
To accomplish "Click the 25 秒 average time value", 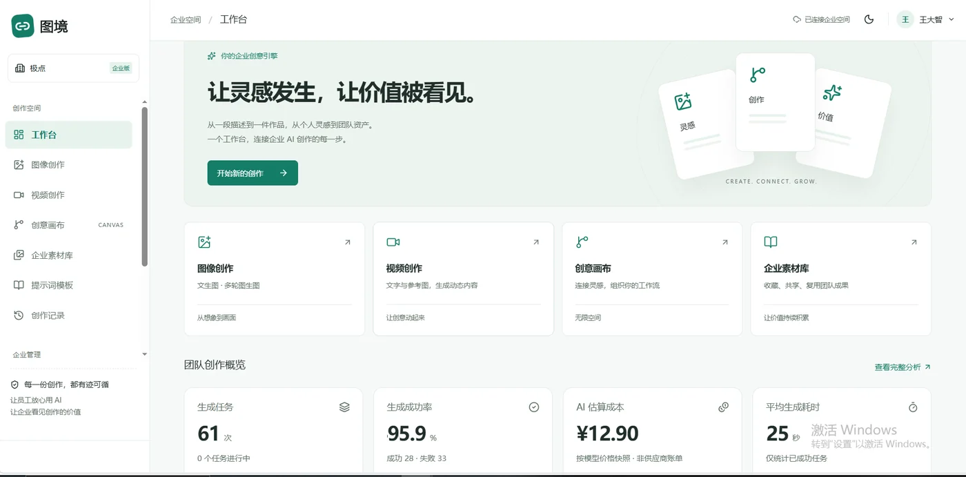I will pyautogui.click(x=783, y=434).
